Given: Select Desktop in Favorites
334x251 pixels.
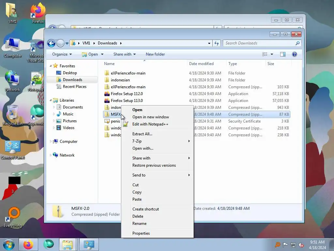Looking at the screenshot, I should point(70,73).
